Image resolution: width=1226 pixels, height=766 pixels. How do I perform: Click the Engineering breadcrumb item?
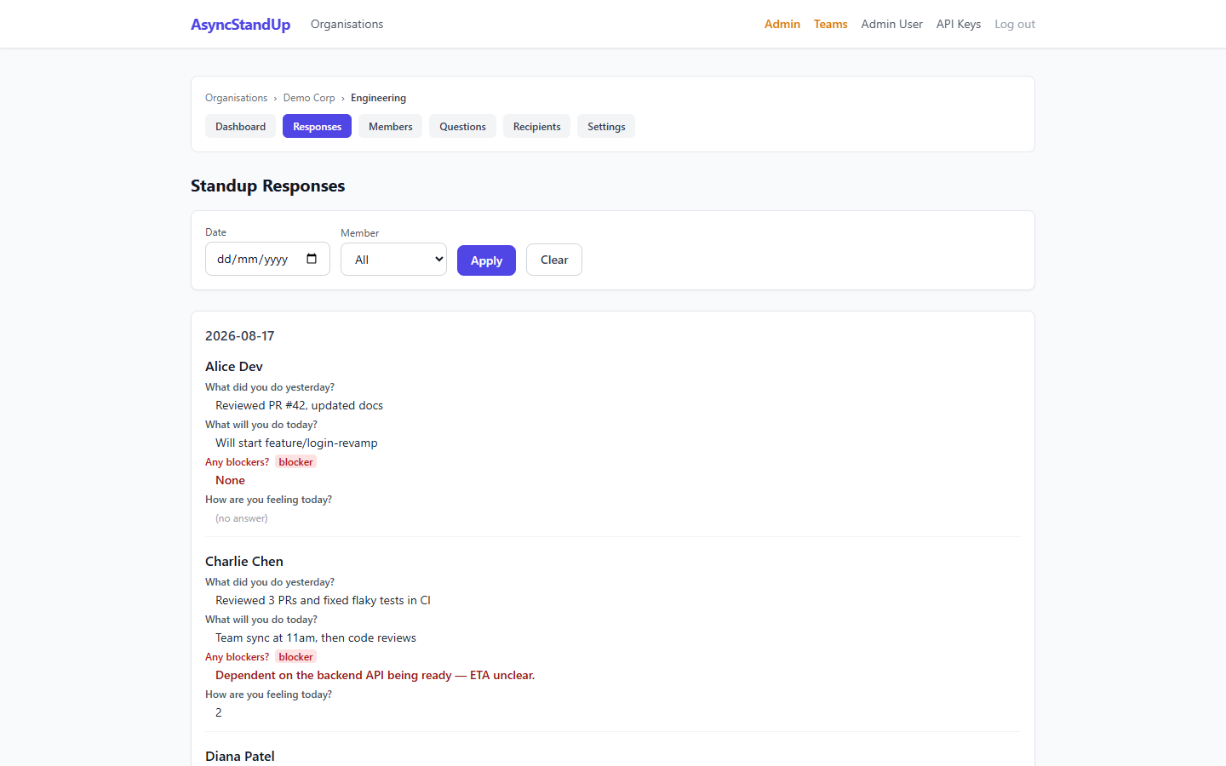(x=378, y=98)
